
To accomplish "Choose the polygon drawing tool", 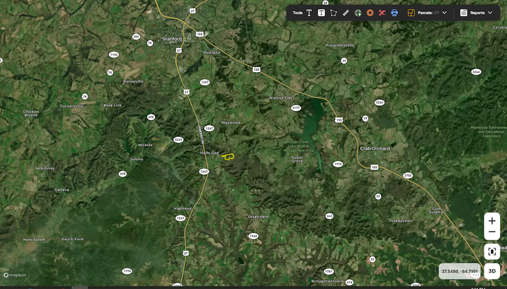I will tap(333, 13).
